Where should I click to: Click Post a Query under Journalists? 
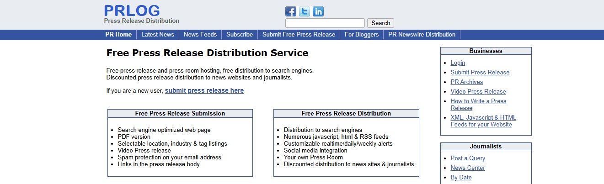tap(468, 158)
